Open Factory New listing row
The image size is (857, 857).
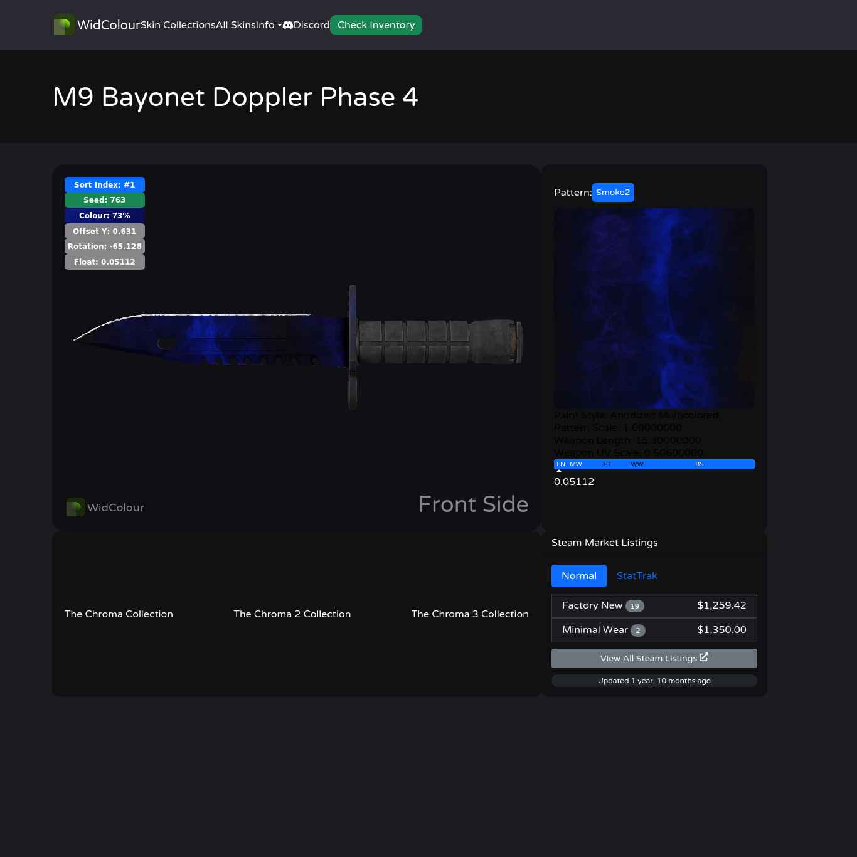click(x=654, y=605)
